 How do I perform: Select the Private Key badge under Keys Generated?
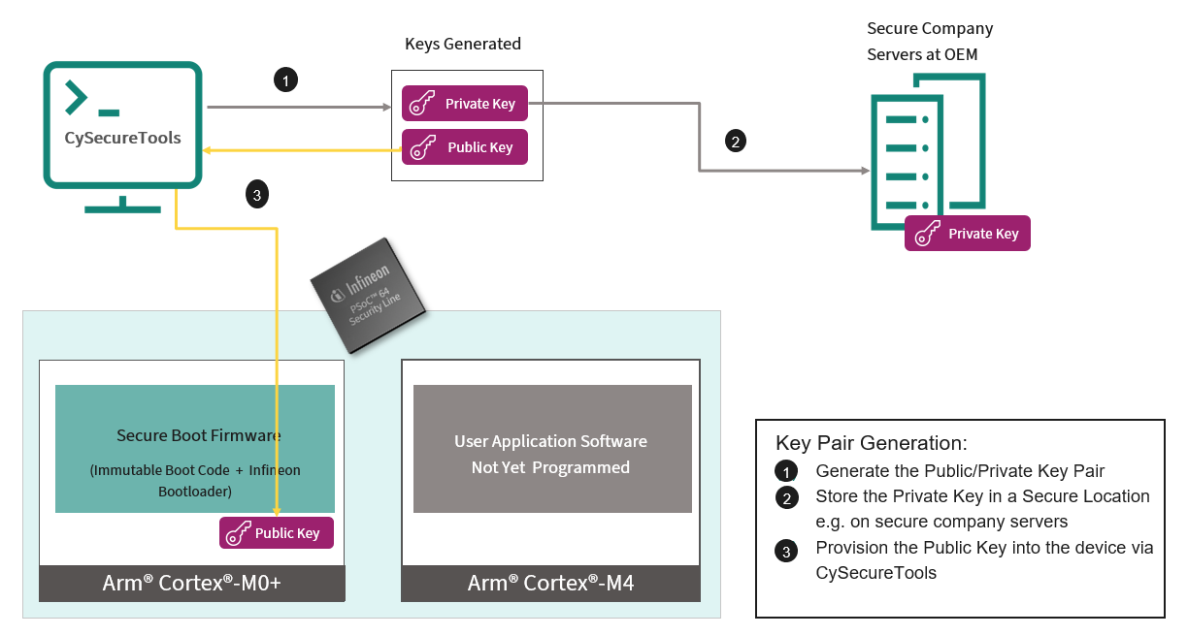tap(465, 104)
